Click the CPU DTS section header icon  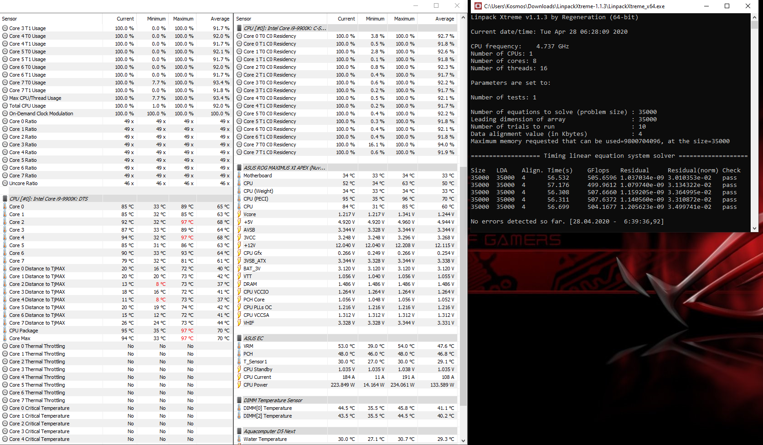pyautogui.click(x=5, y=199)
